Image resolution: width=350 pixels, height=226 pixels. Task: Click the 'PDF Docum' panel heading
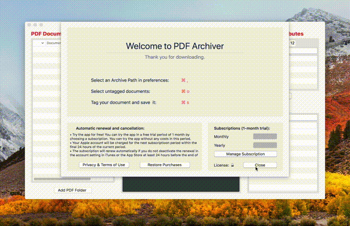pyautogui.click(x=46, y=34)
